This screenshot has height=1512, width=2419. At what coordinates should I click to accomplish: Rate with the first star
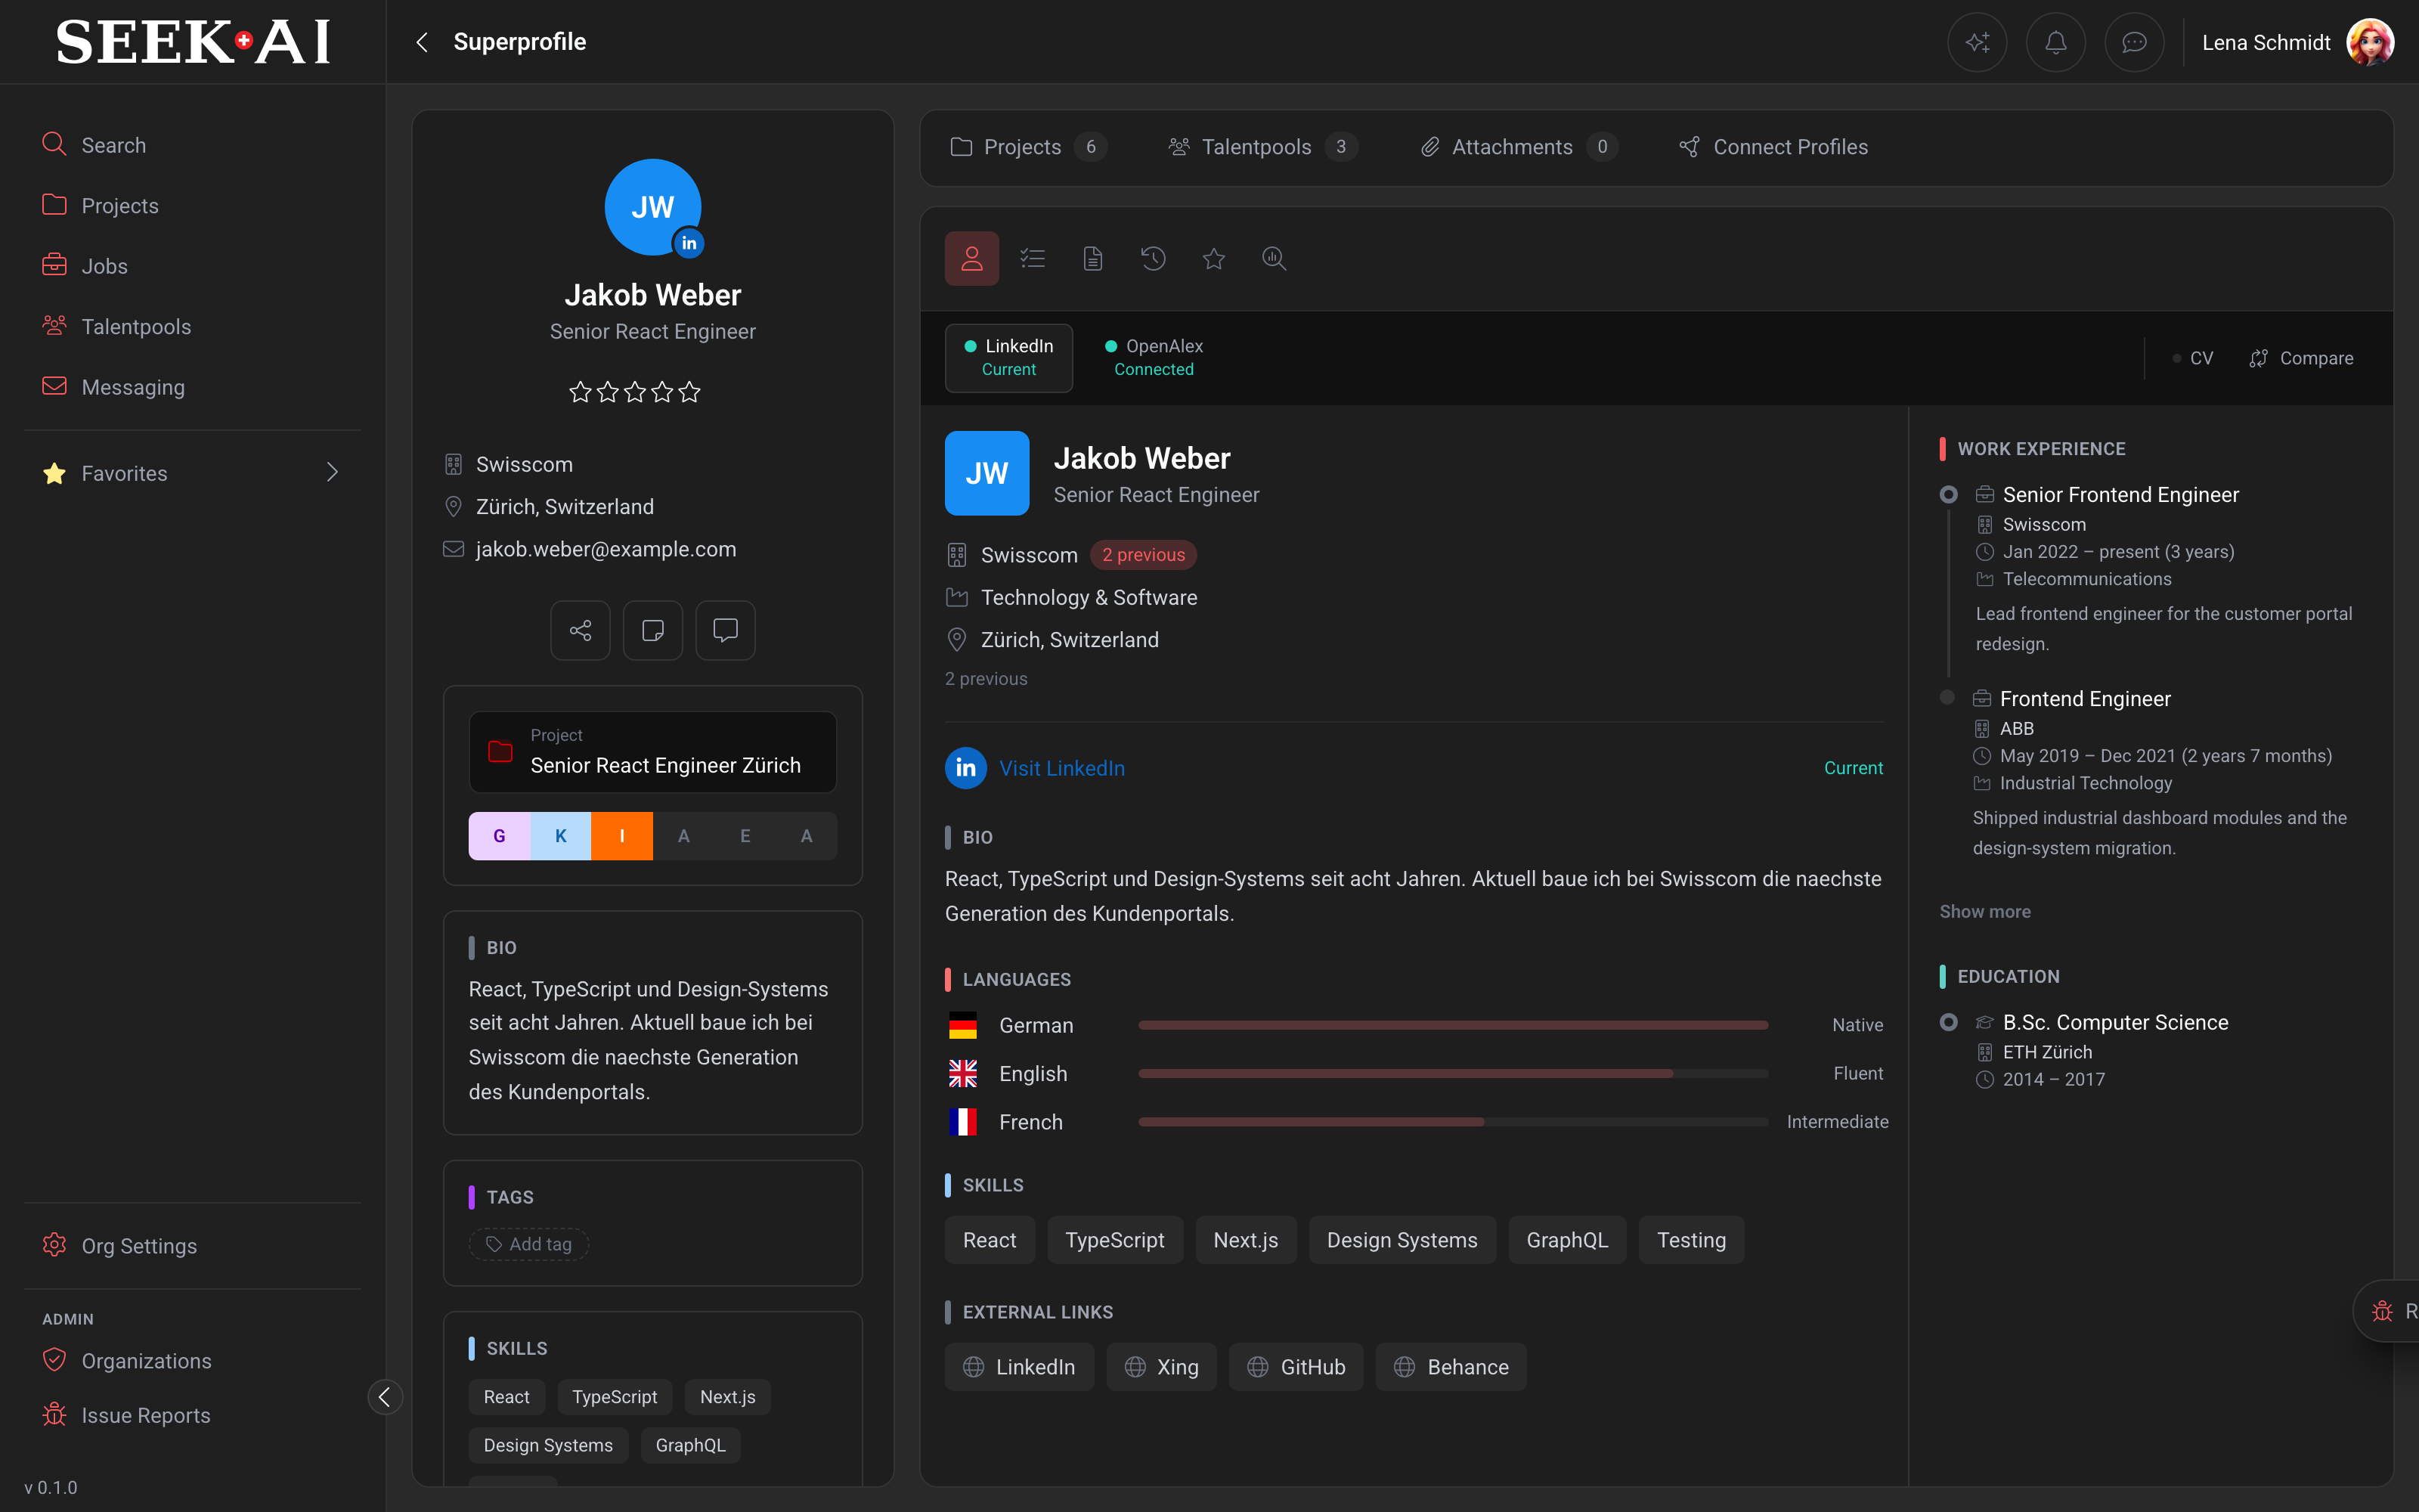coord(580,392)
